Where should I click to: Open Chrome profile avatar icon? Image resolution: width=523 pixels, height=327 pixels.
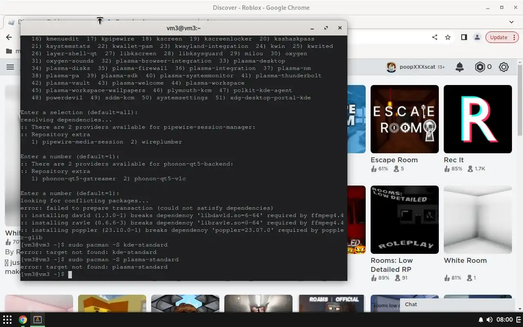477,37
